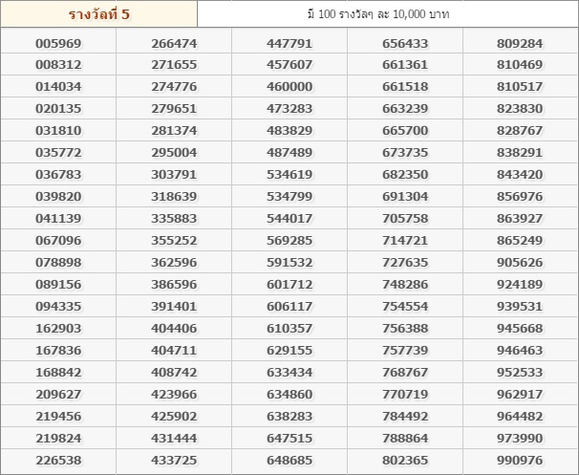Choose the cell 014034

coord(58,86)
